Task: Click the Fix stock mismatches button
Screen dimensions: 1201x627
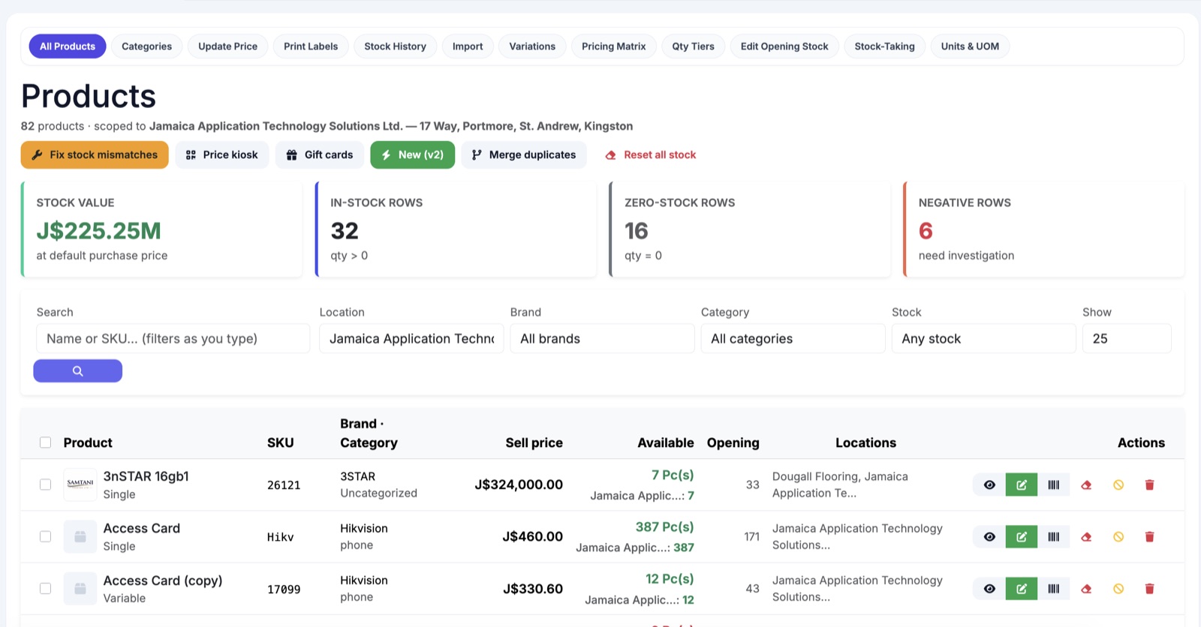Action: point(95,154)
